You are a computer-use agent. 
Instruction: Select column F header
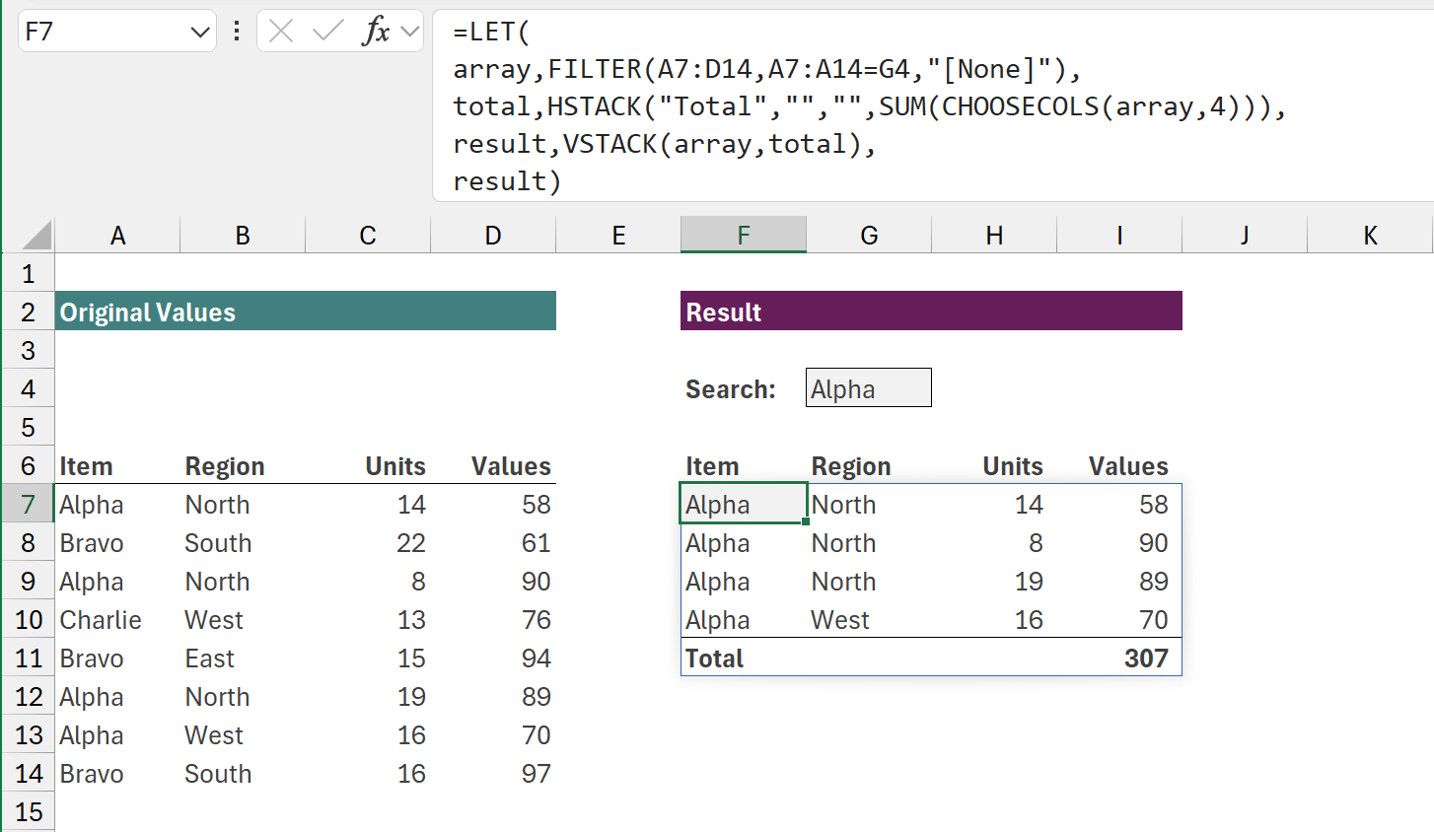point(743,234)
